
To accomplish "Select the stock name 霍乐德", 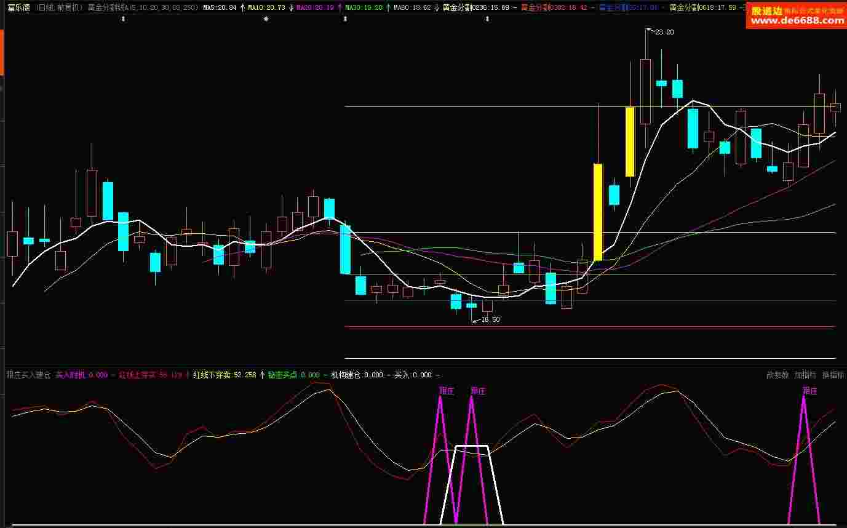I will tap(18, 7).
